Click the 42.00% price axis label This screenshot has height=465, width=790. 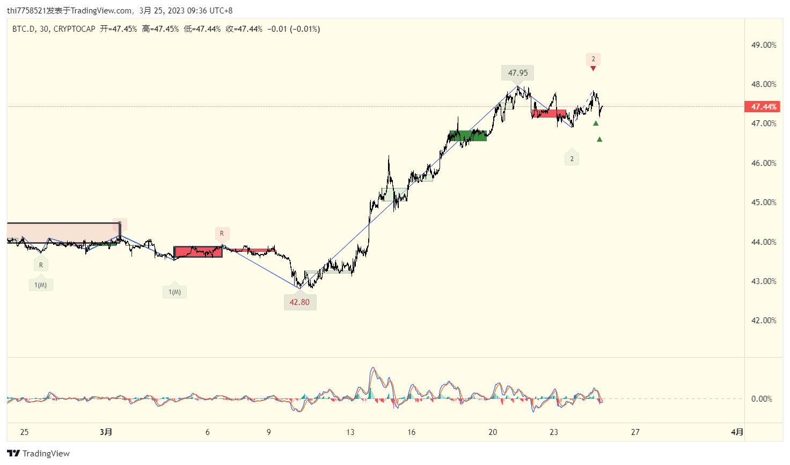click(x=764, y=321)
